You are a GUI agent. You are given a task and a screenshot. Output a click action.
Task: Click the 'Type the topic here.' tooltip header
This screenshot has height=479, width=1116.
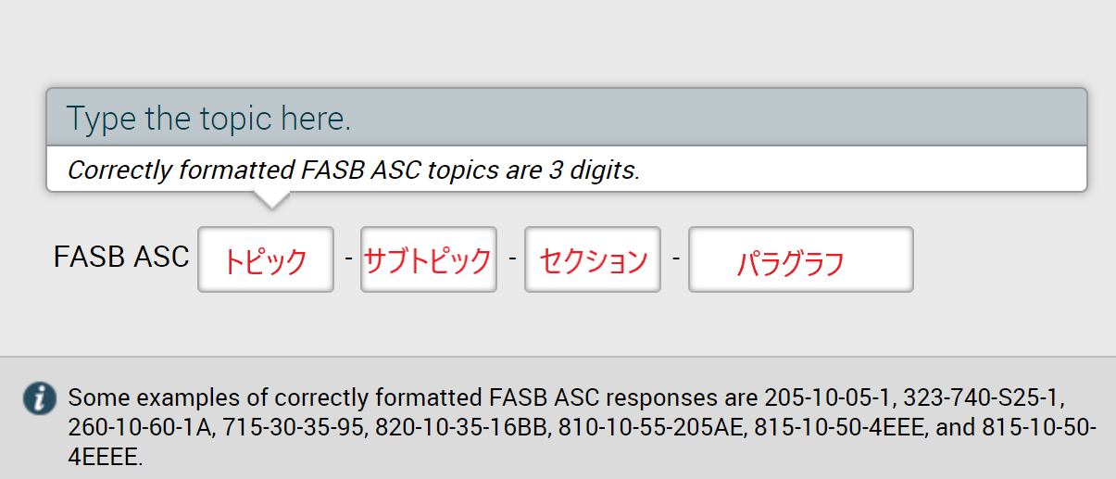pos(566,118)
